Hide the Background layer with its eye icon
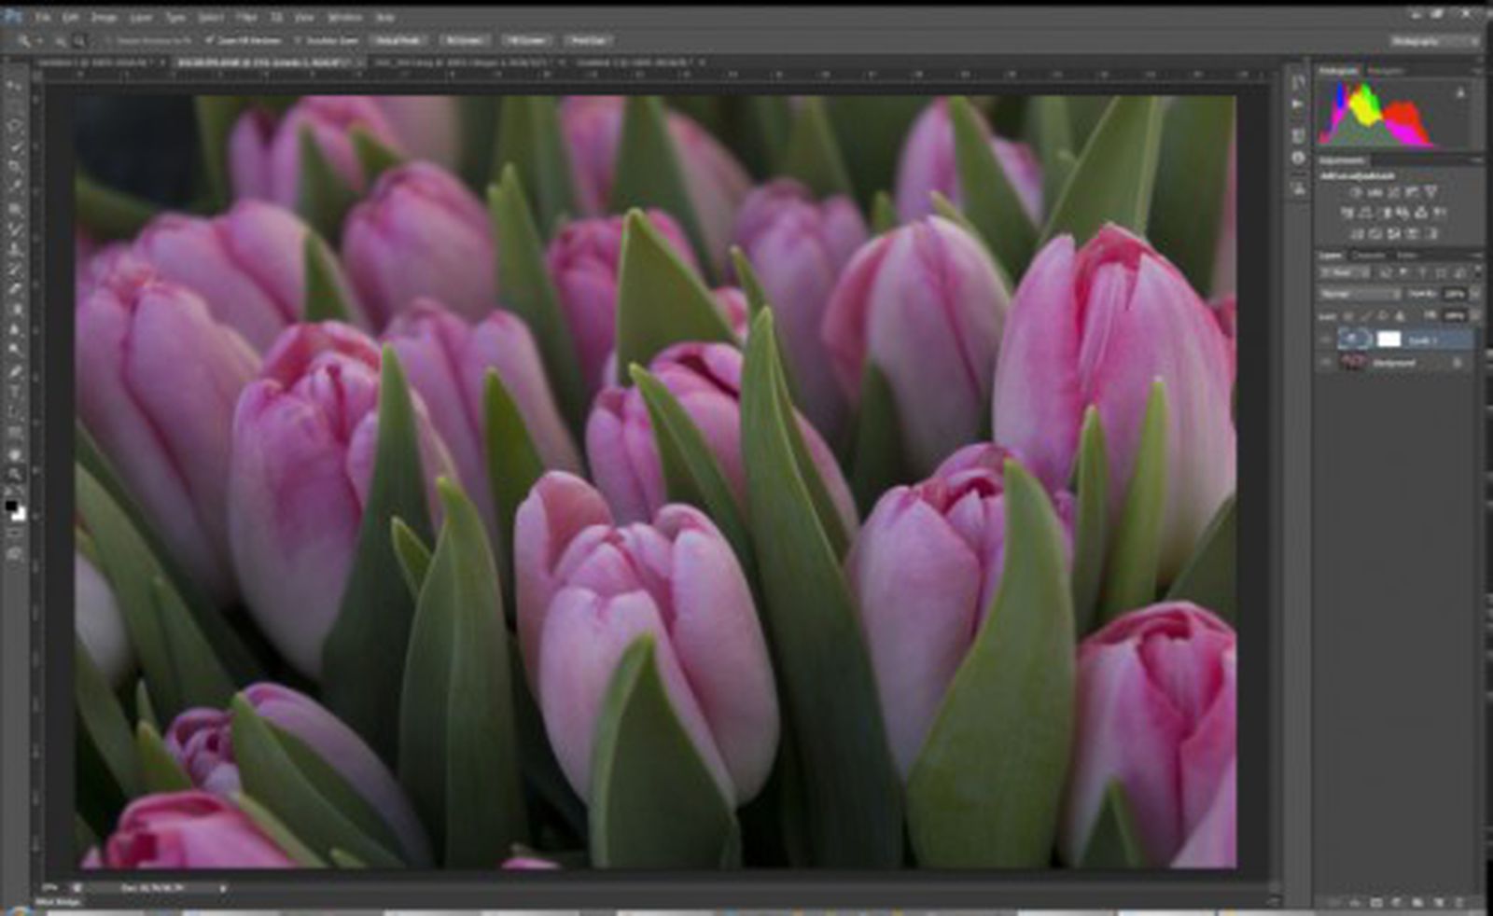This screenshot has height=916, width=1493. (x=1325, y=363)
